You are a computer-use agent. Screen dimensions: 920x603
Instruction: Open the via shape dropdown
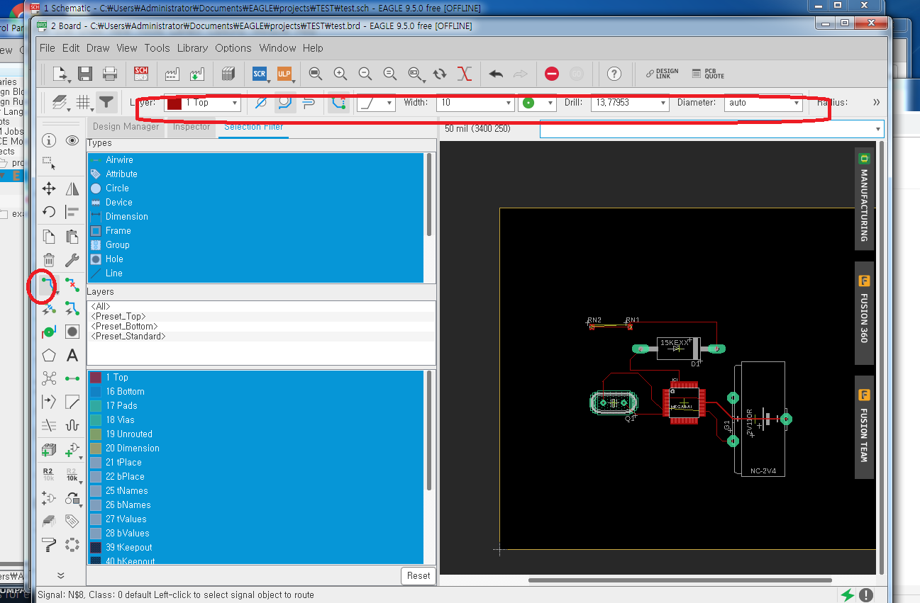[x=537, y=103]
